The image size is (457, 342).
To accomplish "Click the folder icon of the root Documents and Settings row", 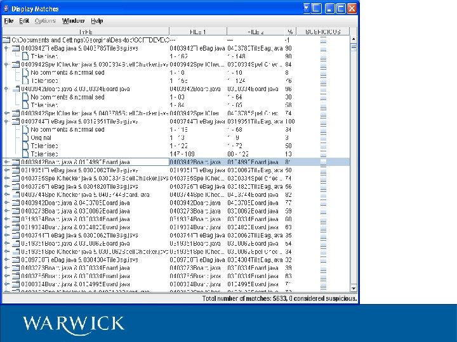I will coord(6,40).
